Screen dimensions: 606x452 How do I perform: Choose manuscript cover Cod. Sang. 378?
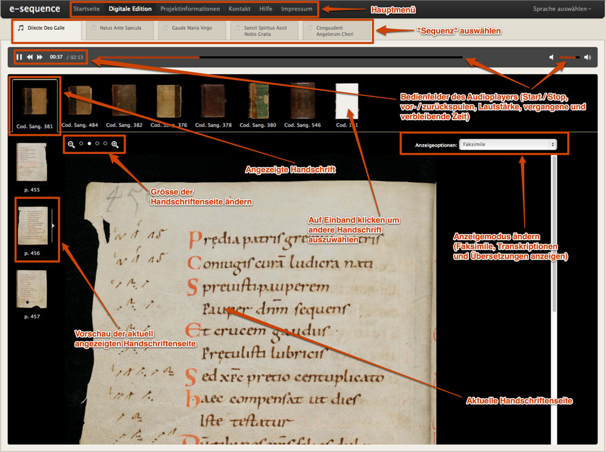pyautogui.click(x=213, y=101)
